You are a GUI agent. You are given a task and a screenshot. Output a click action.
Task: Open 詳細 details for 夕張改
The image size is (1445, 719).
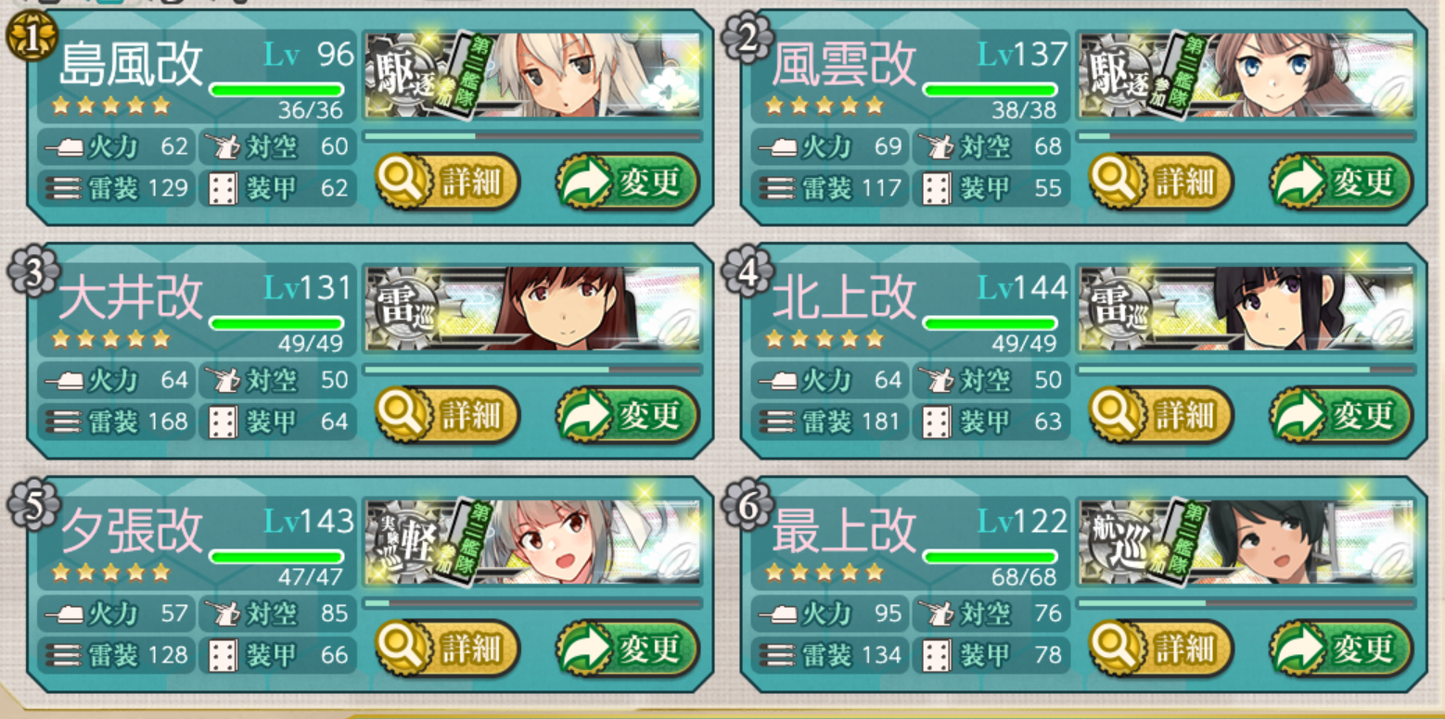(447, 649)
